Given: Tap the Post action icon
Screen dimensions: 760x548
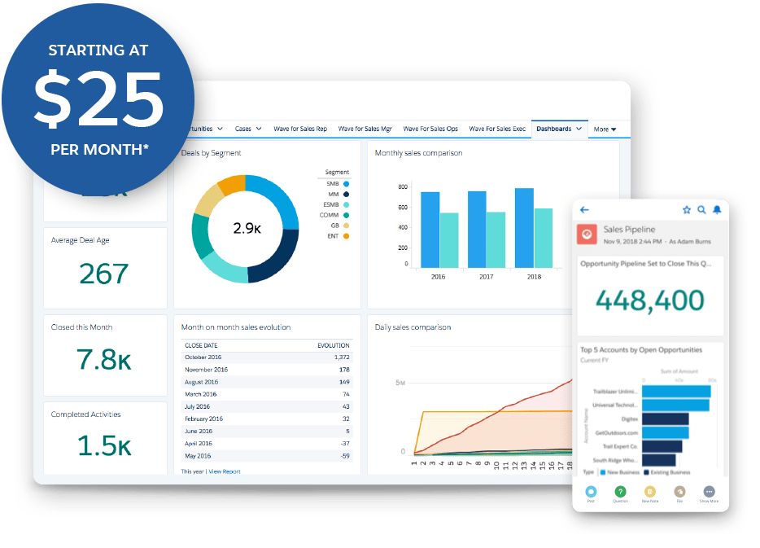Looking at the screenshot, I should tap(591, 491).
